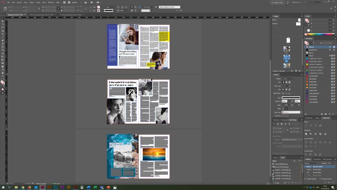Click the color spectrum bar in Color panel
337x190 pixels.
(x=319, y=34)
